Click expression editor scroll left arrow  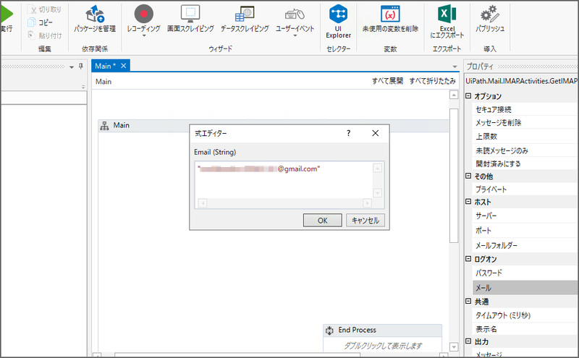click(x=203, y=203)
